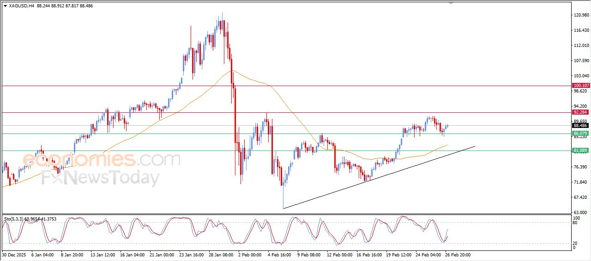
Task: Click the 76.390 price axis value
Action: [580, 167]
